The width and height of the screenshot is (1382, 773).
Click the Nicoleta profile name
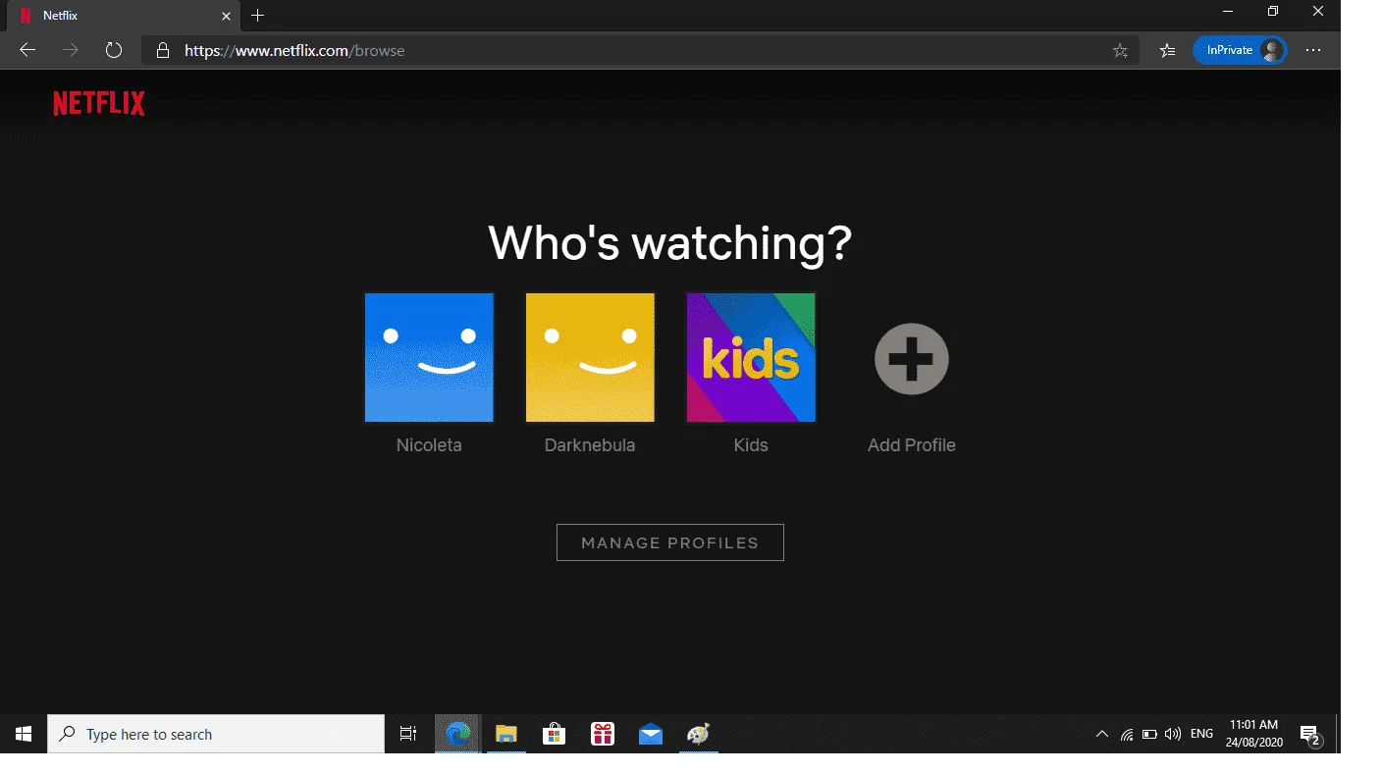click(429, 445)
